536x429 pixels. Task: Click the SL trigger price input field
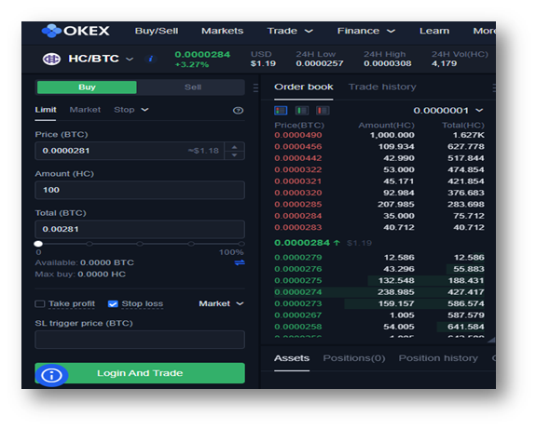[x=140, y=340]
